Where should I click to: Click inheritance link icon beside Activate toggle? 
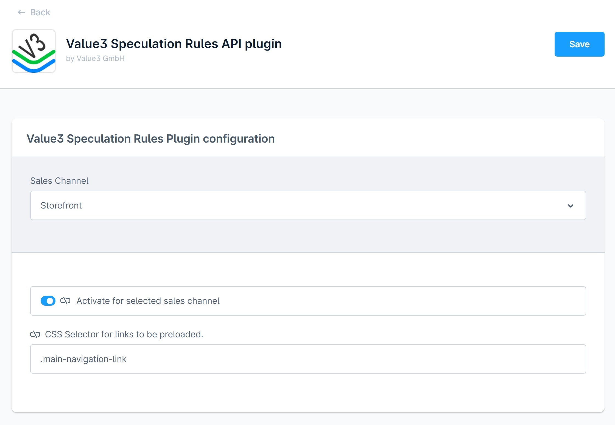[65, 301]
